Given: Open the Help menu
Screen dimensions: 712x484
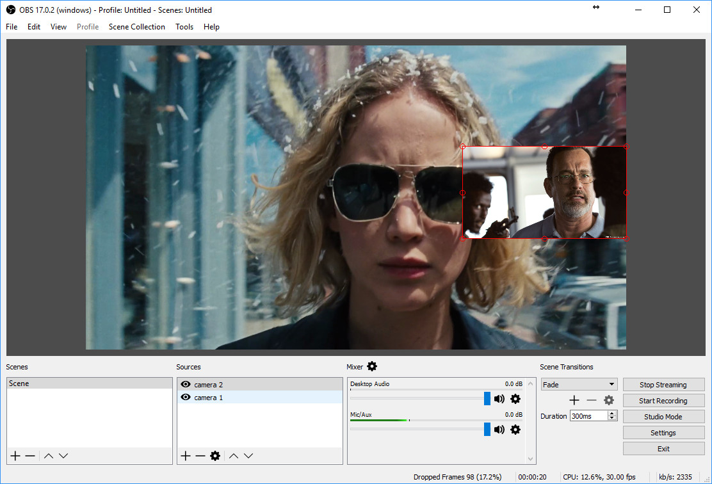Looking at the screenshot, I should point(211,27).
